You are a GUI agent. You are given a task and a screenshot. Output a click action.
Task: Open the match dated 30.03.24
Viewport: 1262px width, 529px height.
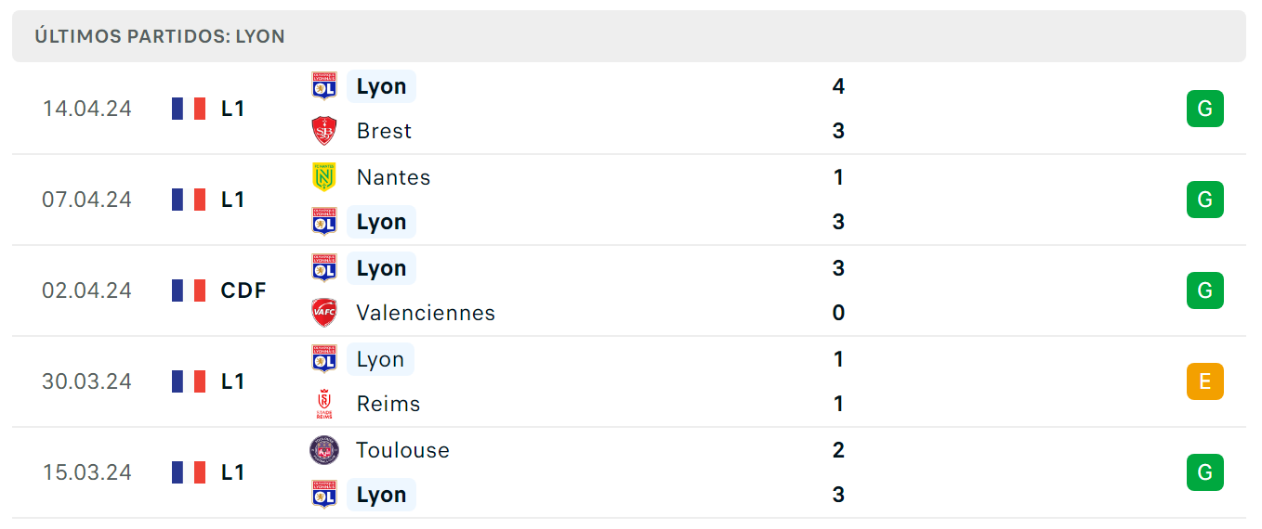[629, 381]
